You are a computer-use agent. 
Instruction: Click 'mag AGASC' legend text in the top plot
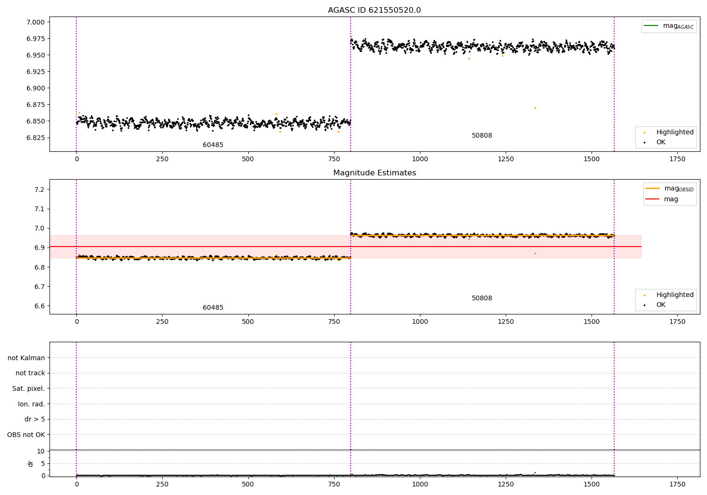tap(678, 26)
